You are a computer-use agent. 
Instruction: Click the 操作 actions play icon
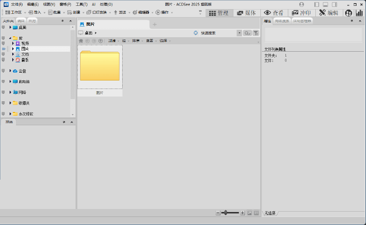(x=158, y=12)
